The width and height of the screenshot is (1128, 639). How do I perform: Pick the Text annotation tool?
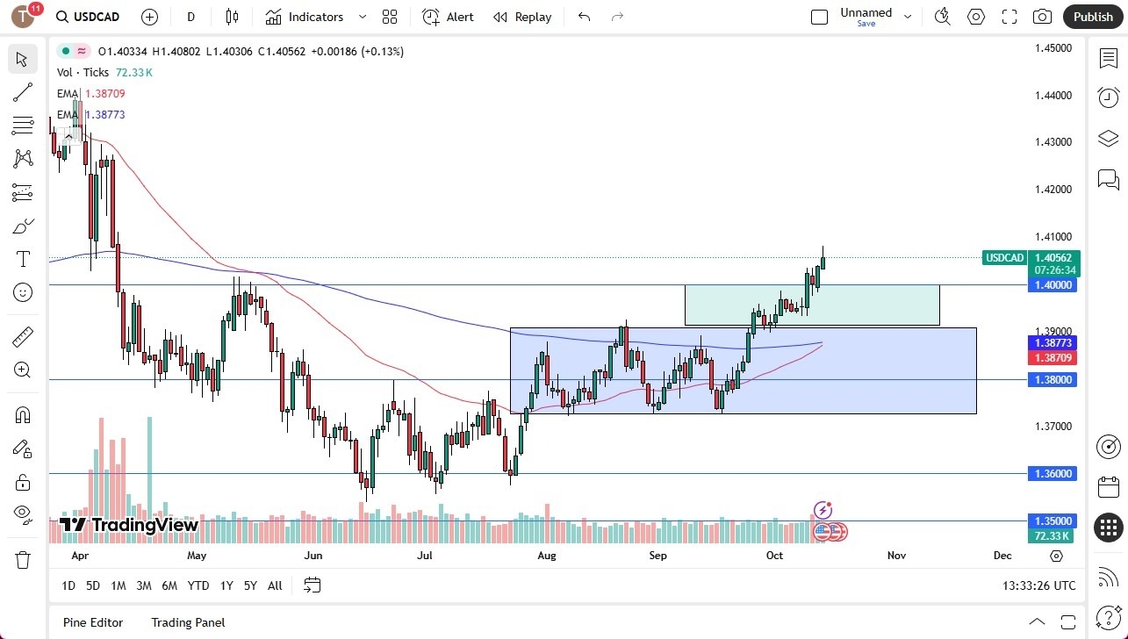click(22, 259)
